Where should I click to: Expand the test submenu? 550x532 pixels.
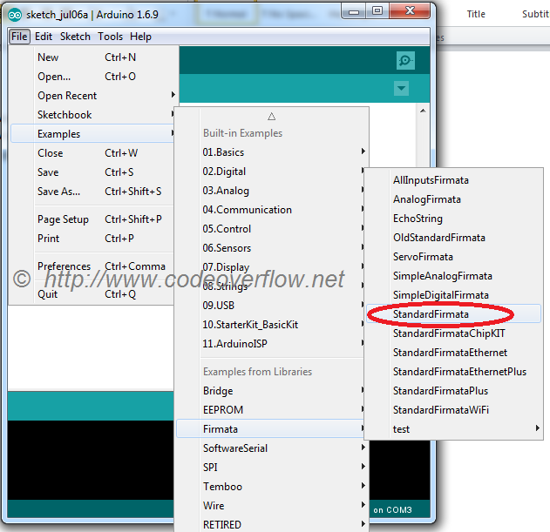pyautogui.click(x=453, y=429)
